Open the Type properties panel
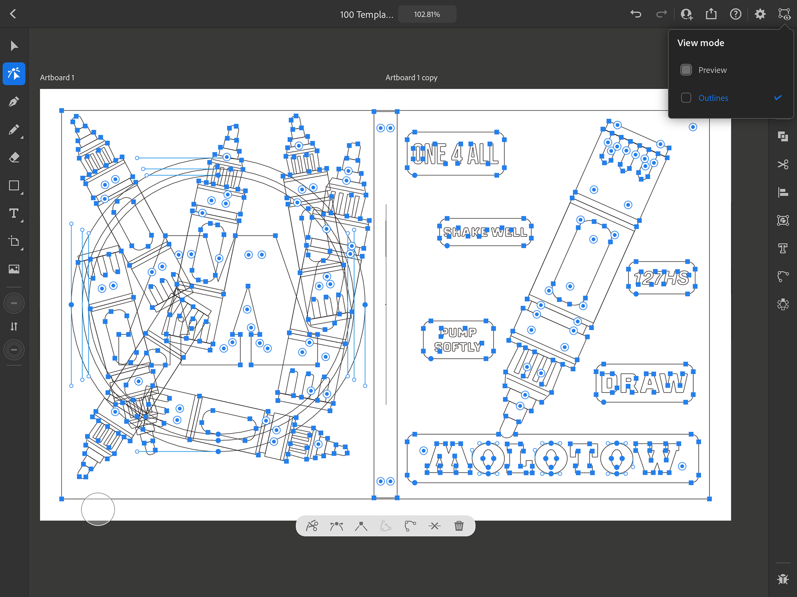 click(x=783, y=248)
